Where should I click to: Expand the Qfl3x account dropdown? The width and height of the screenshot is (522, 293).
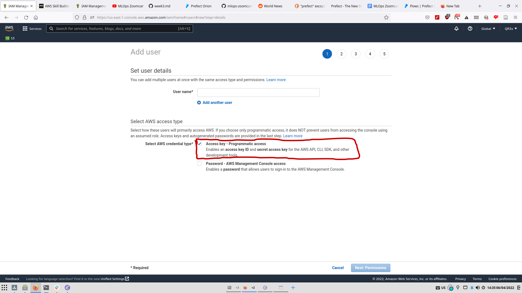(511, 28)
